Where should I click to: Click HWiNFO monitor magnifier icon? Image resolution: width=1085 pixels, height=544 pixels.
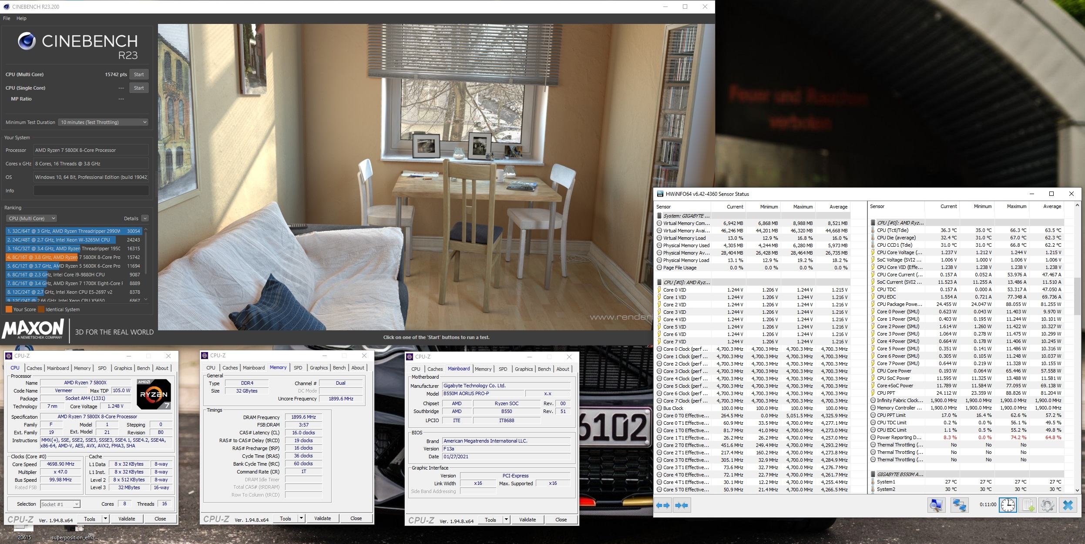(x=936, y=505)
